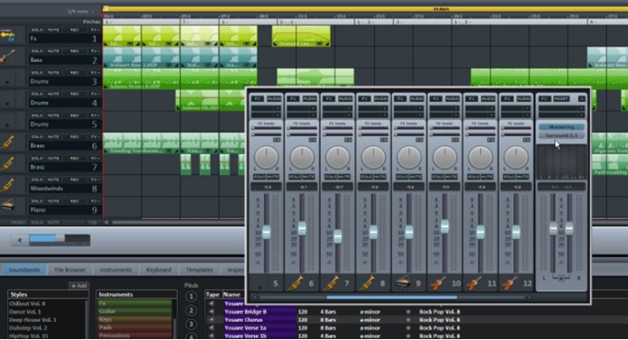
Task: Click the Add button above Styles
Action: click(x=79, y=286)
